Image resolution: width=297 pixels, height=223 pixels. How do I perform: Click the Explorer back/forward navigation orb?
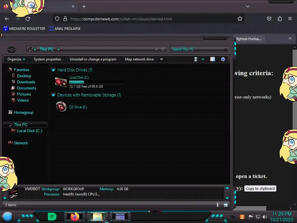pyautogui.click(x=12, y=49)
